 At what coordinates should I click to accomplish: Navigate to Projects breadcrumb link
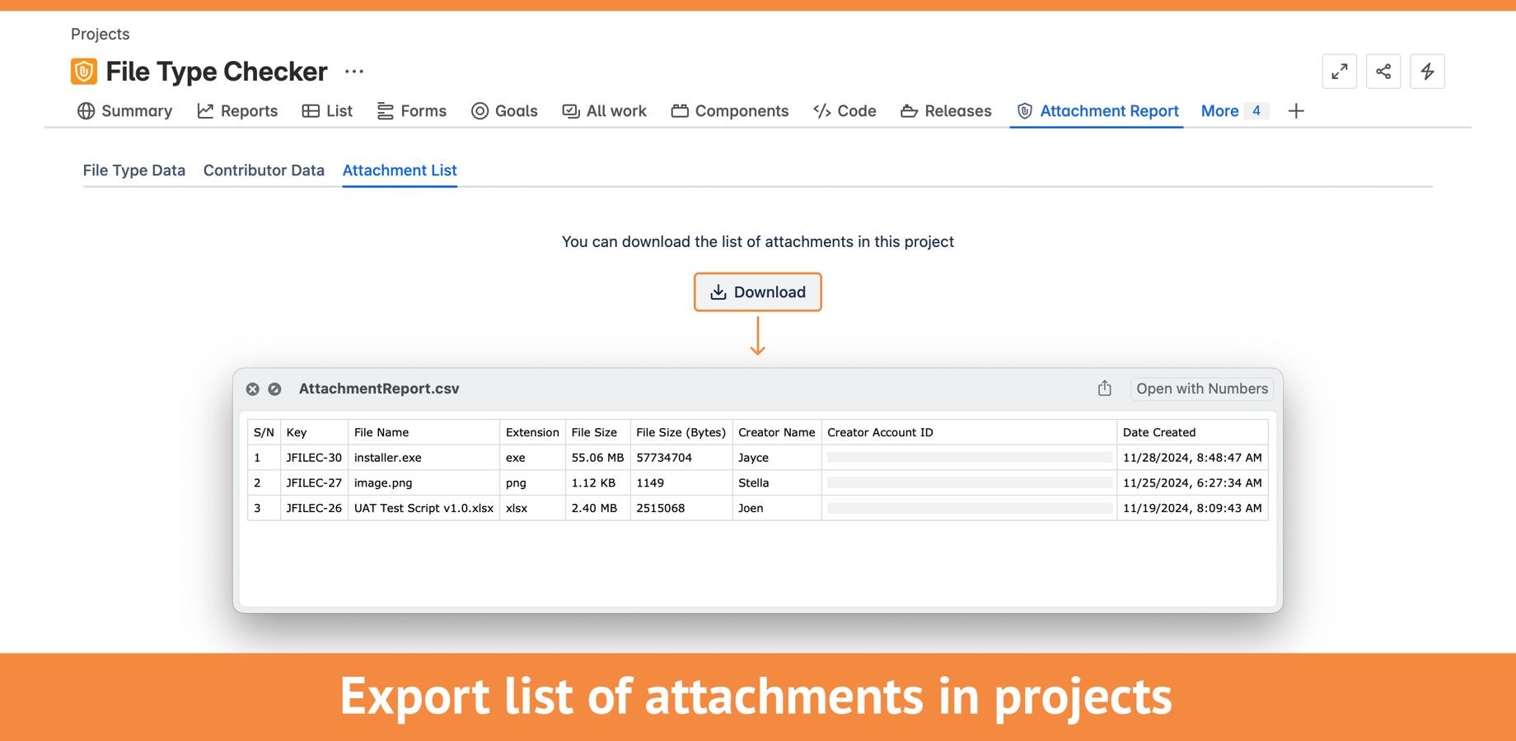(100, 34)
